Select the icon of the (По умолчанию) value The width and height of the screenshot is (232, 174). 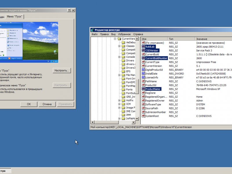tap(143, 43)
